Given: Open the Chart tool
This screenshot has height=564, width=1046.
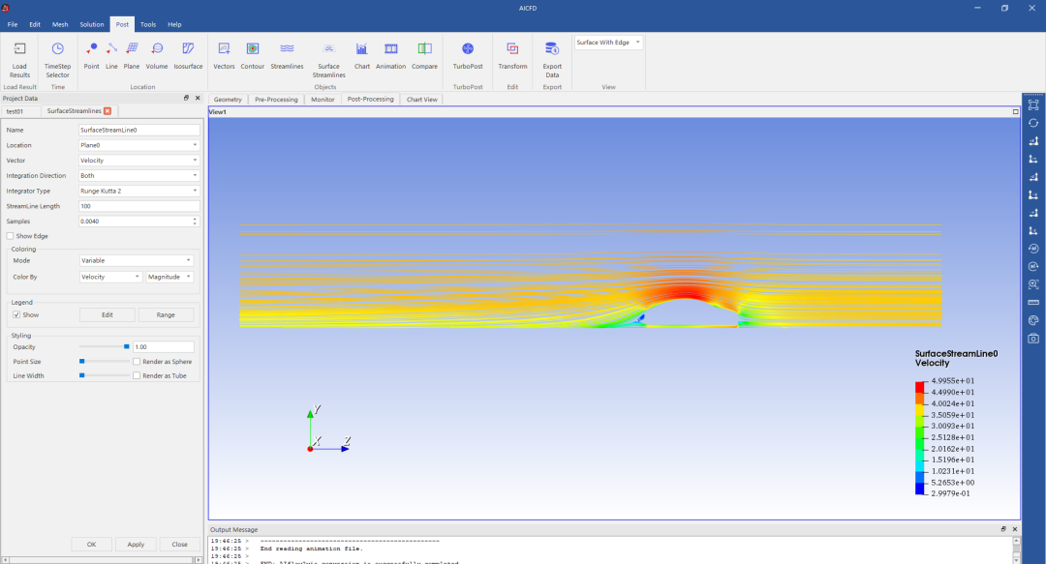Looking at the screenshot, I should pos(361,56).
